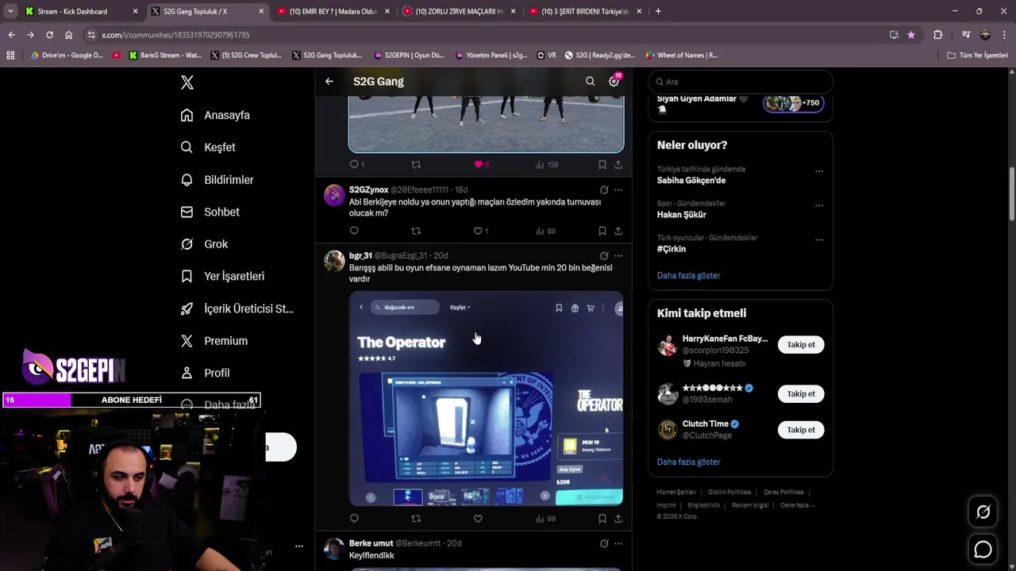Reload the page
Image resolution: width=1016 pixels, height=571 pixels.
(x=49, y=35)
